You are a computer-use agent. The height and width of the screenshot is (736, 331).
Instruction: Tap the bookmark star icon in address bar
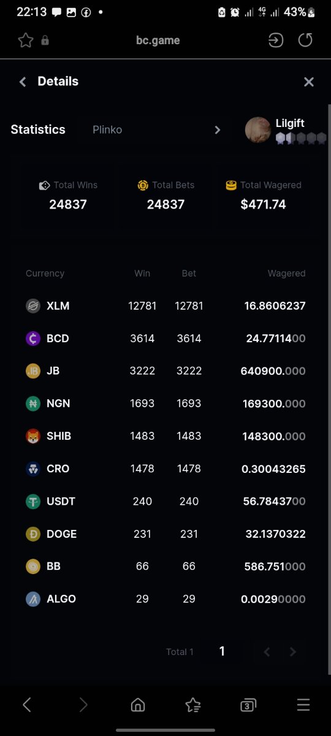click(25, 40)
